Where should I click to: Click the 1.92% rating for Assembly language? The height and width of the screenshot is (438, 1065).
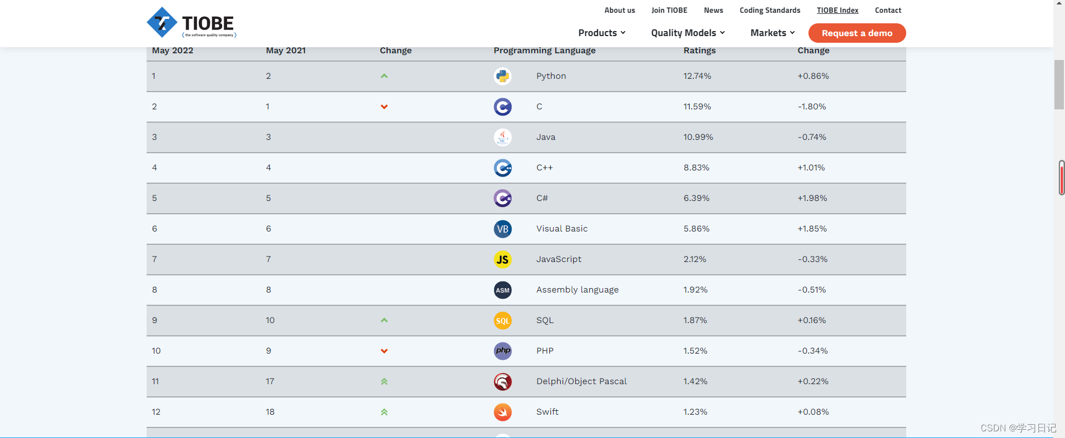[x=695, y=290]
